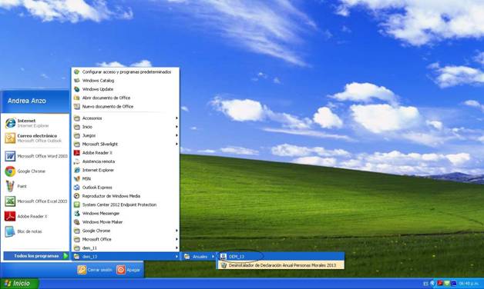Open Adobe Reader X in the programs list

[x=126, y=153]
